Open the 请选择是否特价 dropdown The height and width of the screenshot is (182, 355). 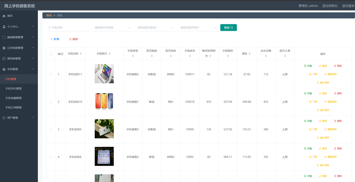click(x=198, y=28)
